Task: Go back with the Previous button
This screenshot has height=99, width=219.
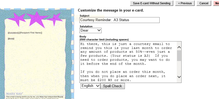Action: pyautogui.click(x=185, y=3)
